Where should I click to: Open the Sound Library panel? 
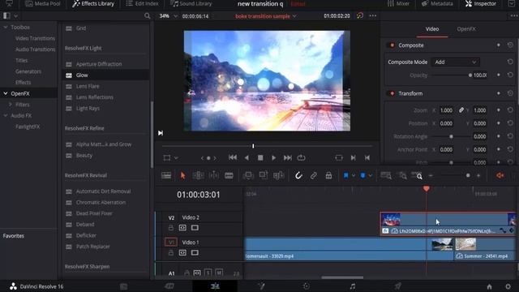(191, 3)
